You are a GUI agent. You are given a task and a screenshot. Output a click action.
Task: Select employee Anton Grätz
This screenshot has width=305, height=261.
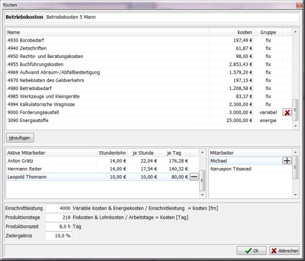coord(103,161)
